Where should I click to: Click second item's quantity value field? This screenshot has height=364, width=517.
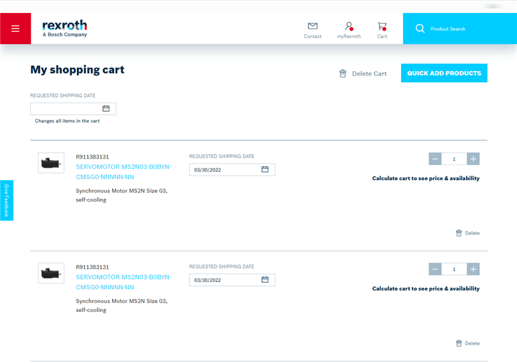click(454, 269)
